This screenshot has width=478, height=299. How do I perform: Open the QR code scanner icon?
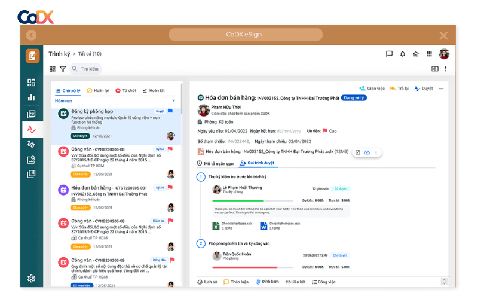[53, 69]
